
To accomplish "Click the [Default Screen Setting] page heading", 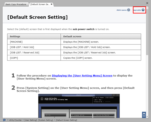I will [x=37, y=17].
